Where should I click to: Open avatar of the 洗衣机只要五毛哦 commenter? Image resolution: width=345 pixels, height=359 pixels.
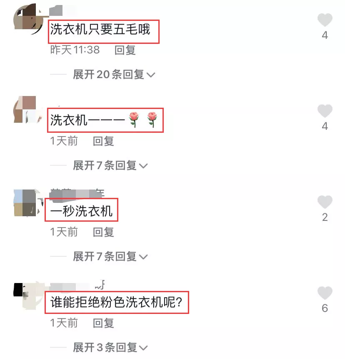coord(29,19)
